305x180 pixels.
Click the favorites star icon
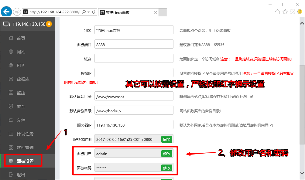(x=285, y=12)
